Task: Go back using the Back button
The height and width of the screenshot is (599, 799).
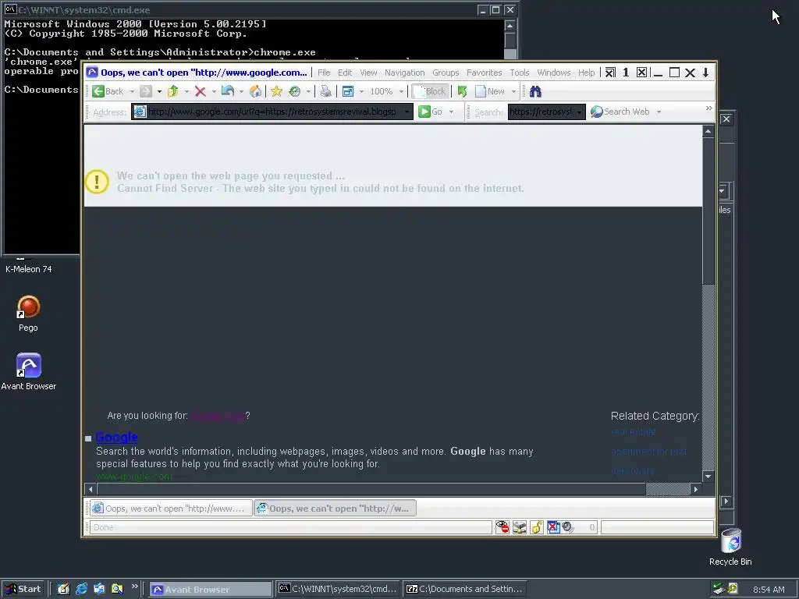Action: (108, 92)
